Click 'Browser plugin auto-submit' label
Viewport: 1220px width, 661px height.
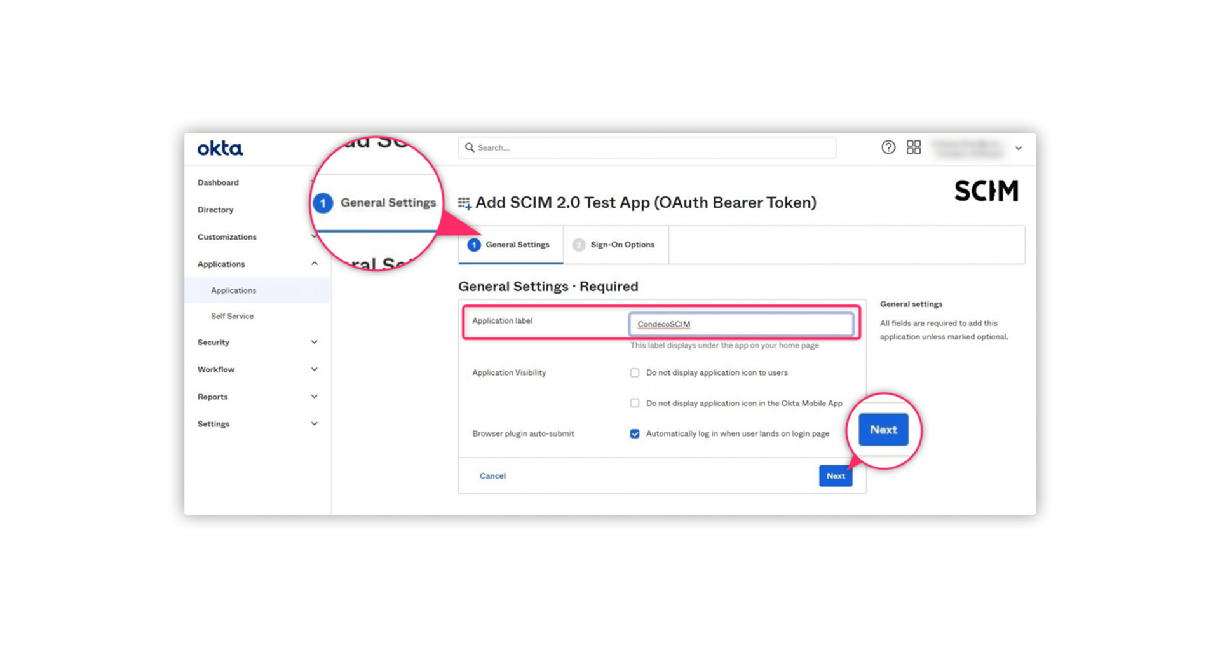coord(523,433)
